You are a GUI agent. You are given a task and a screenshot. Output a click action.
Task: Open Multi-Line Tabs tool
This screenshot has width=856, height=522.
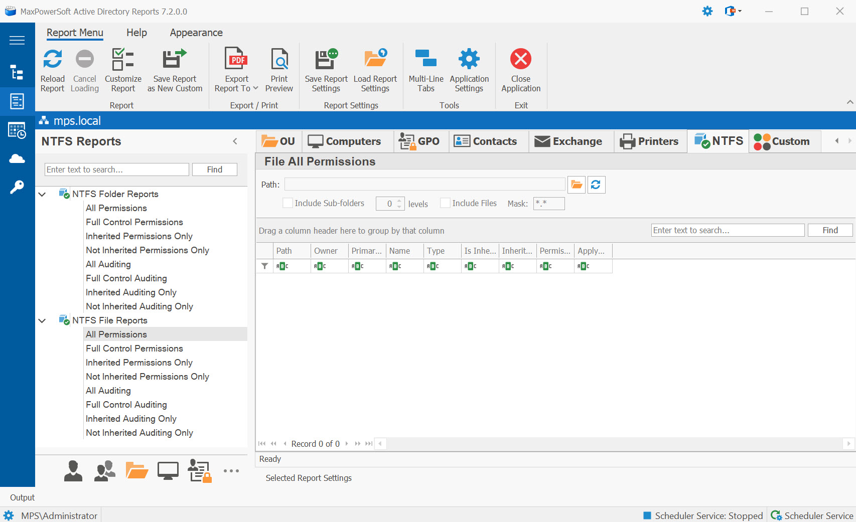point(425,60)
